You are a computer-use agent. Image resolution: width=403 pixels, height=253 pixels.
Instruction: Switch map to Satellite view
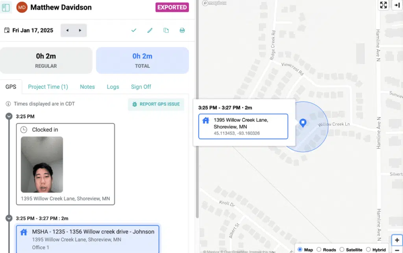(x=342, y=249)
